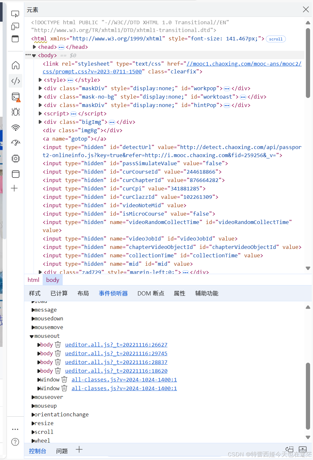Image resolution: width=313 pixels, height=460 pixels.
Task: Select the html breadcrumb item
Action: click(34, 280)
